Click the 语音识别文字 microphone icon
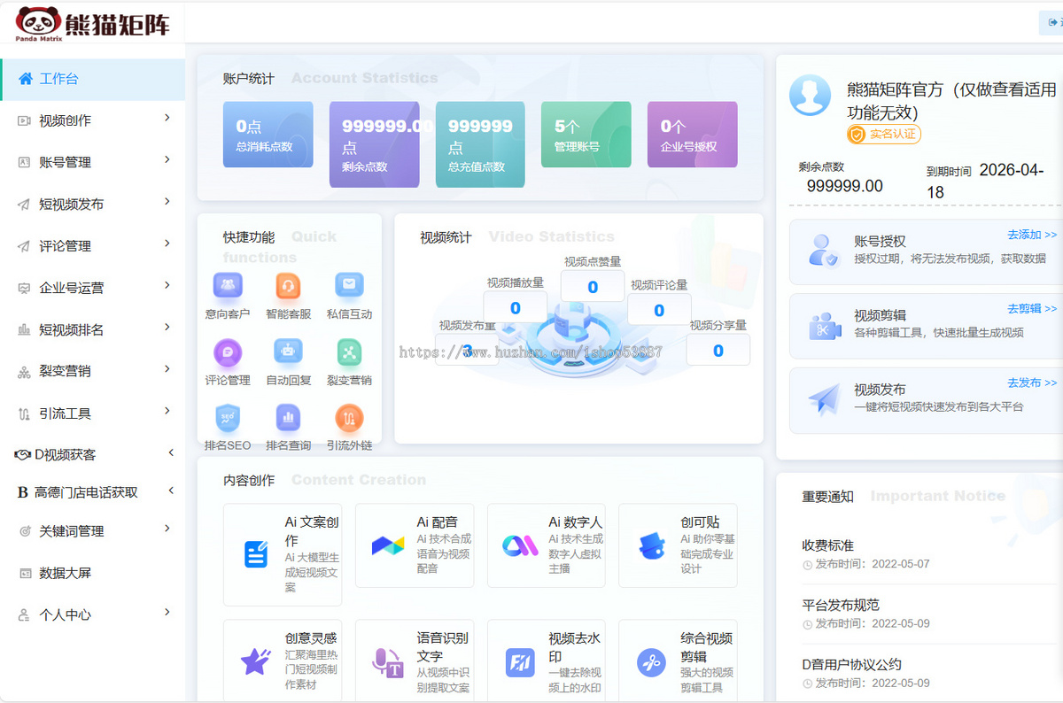Viewport: 1063px width, 703px height. pyautogui.click(x=388, y=662)
